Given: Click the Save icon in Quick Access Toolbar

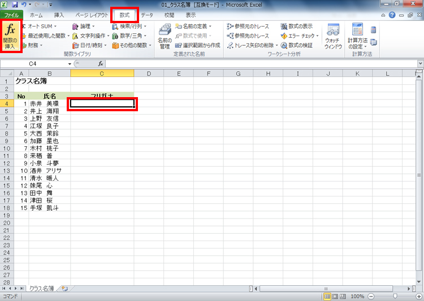Looking at the screenshot, I should point(15,5).
